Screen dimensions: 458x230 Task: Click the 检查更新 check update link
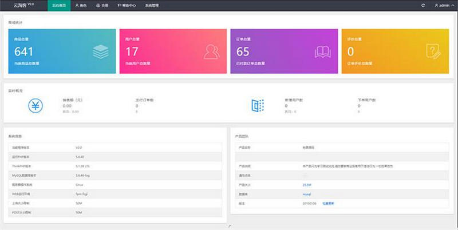328,204
